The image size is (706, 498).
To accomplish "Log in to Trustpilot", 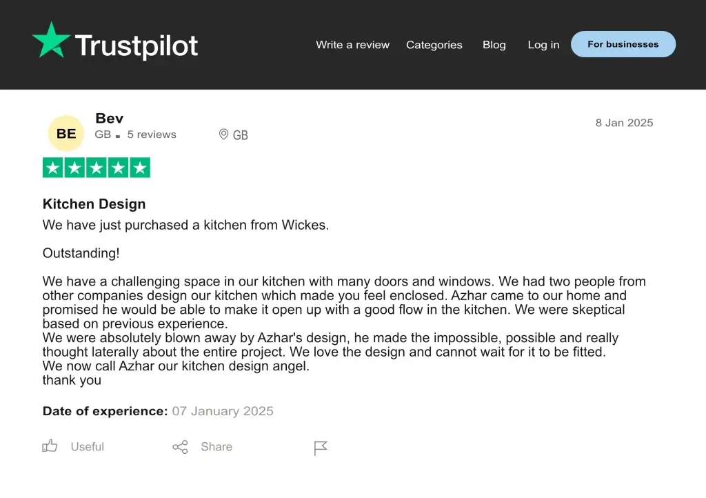I will coord(543,45).
